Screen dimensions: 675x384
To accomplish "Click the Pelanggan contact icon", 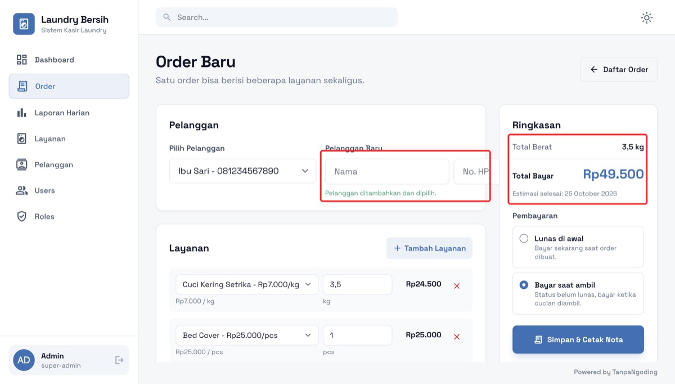I will [22, 164].
